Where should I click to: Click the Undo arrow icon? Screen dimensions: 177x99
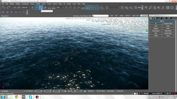3,7
